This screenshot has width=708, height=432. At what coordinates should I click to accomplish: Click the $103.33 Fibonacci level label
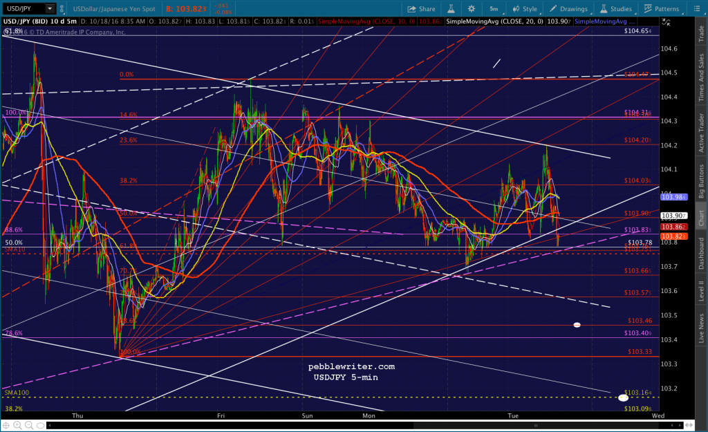[640, 351]
